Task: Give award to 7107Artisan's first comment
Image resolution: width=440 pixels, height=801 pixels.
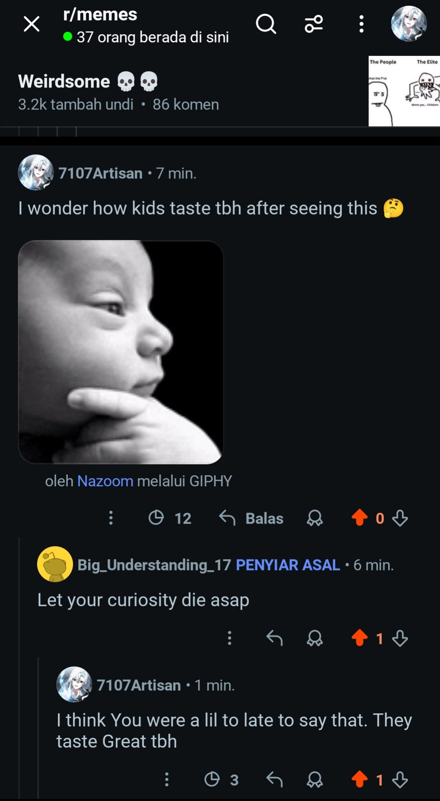Action: 315,518
